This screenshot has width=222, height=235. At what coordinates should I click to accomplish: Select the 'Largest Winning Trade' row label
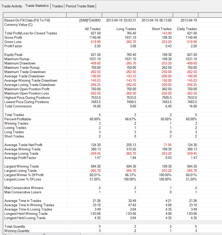(22, 166)
